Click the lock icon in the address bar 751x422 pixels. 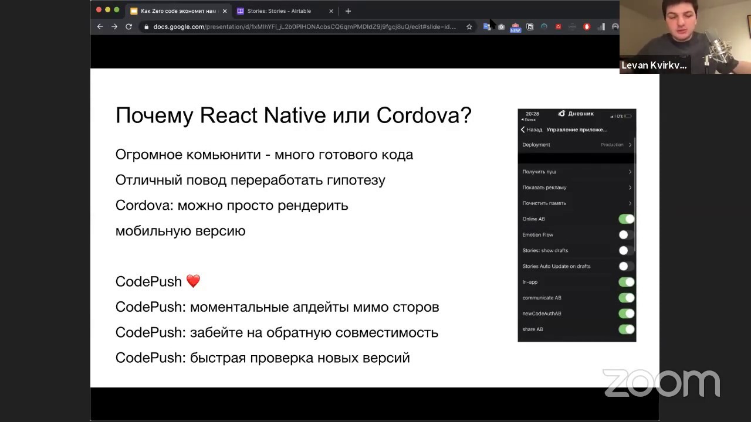coord(146,26)
